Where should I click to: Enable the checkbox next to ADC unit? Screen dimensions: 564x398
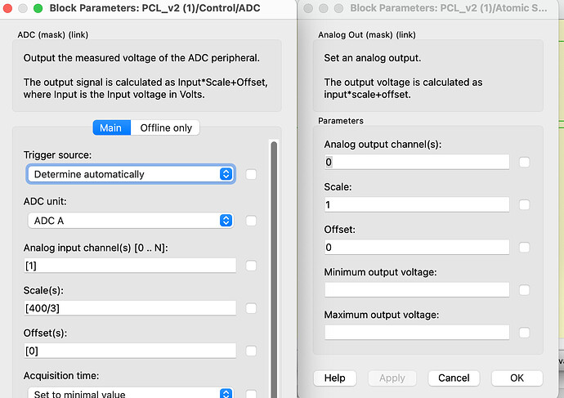click(251, 221)
